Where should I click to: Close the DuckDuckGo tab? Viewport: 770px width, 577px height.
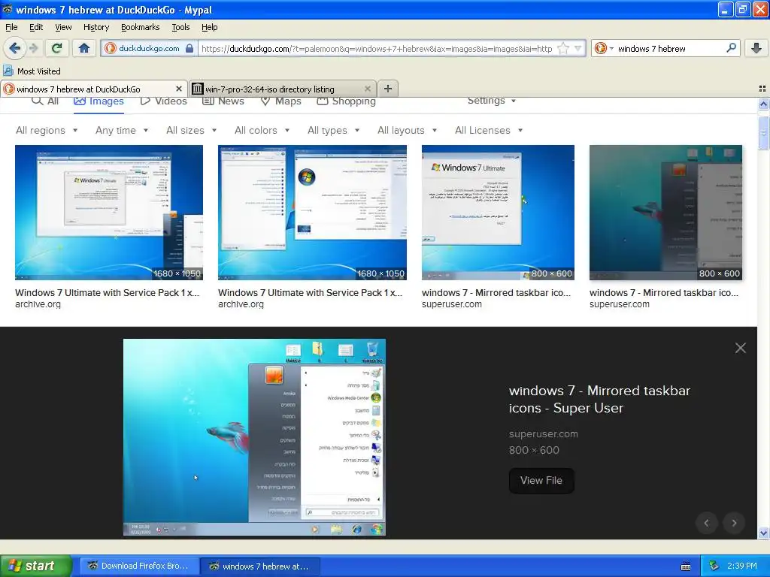pyautogui.click(x=179, y=89)
